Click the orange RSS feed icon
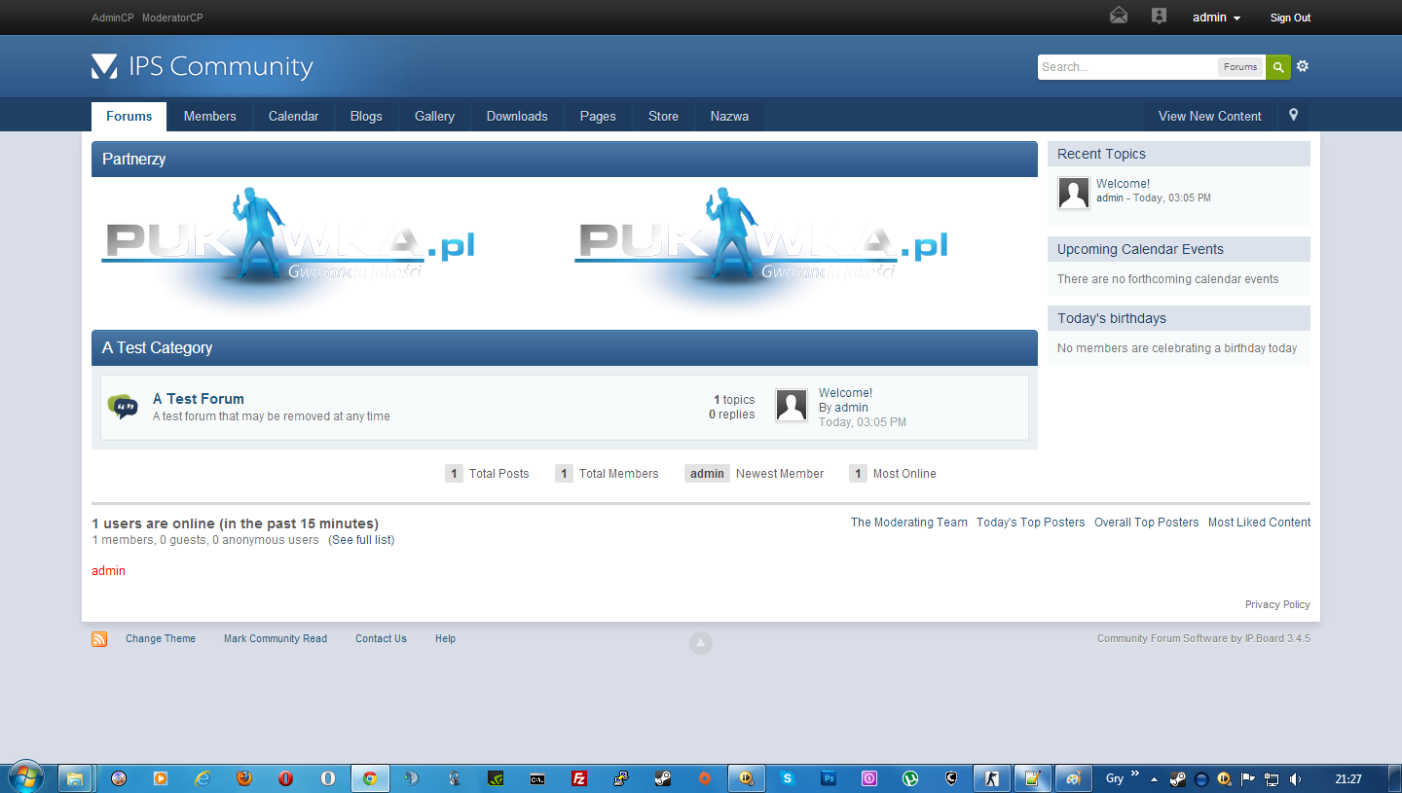1402x793 pixels. click(99, 639)
